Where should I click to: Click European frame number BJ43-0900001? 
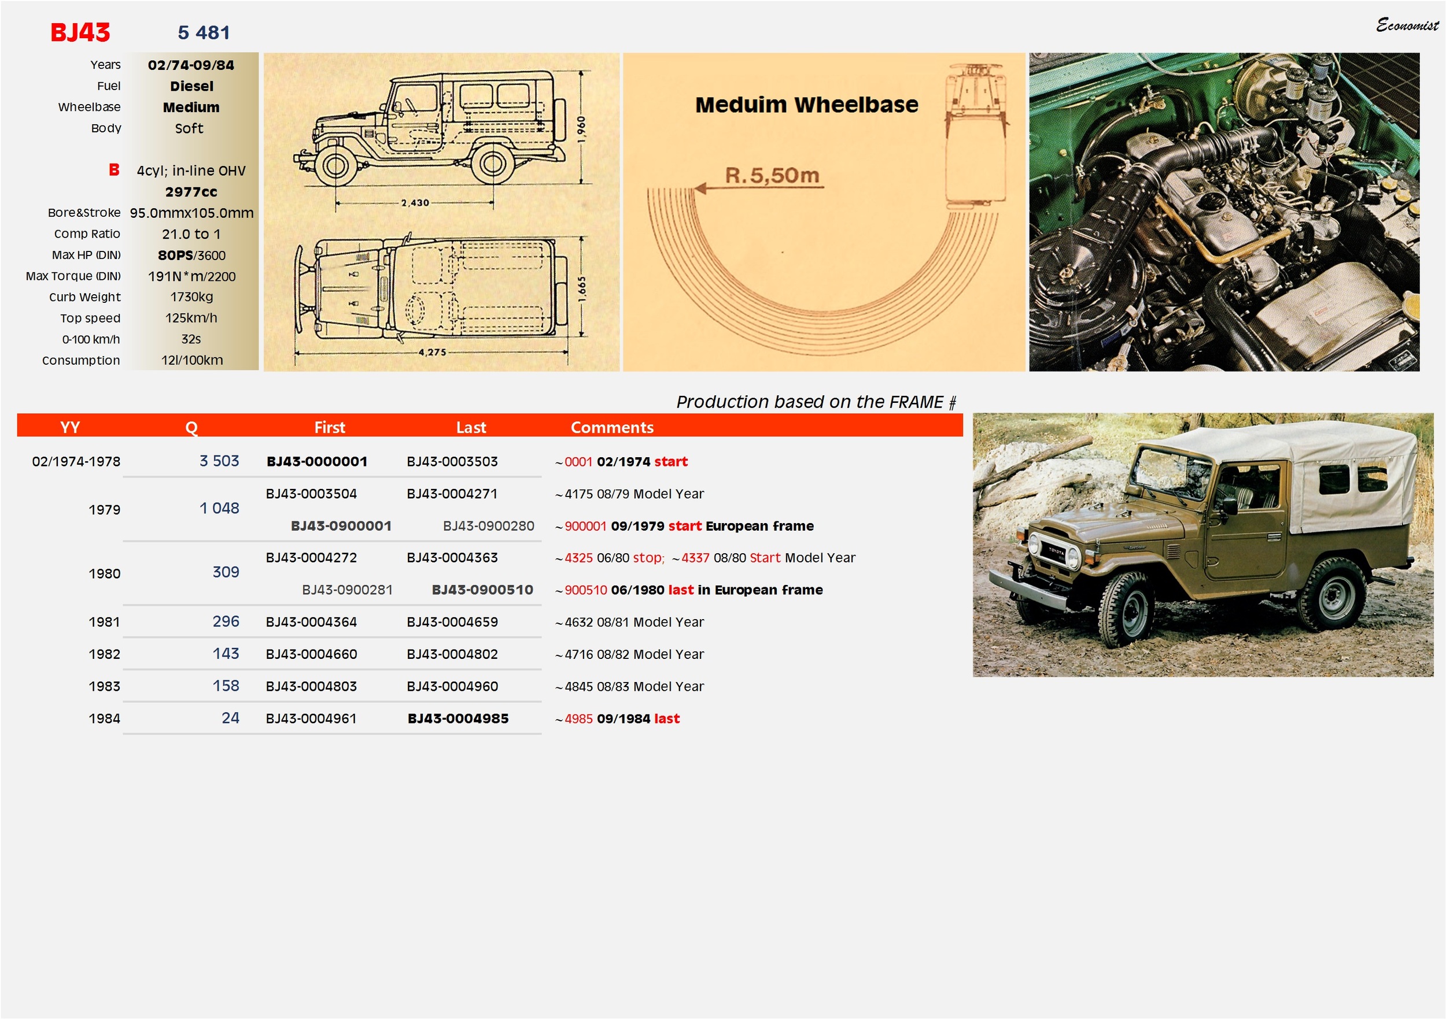click(x=341, y=526)
